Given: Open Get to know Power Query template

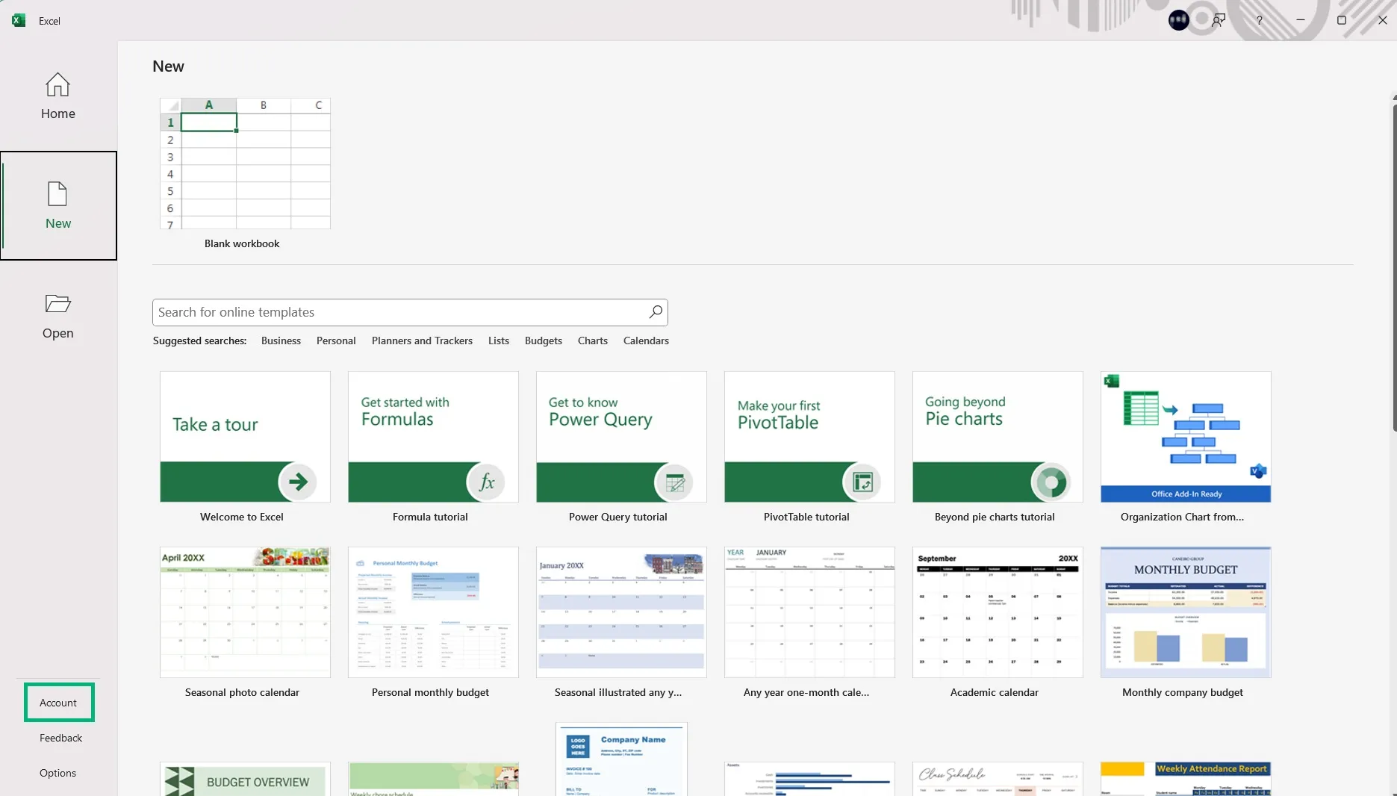Looking at the screenshot, I should click(621, 437).
